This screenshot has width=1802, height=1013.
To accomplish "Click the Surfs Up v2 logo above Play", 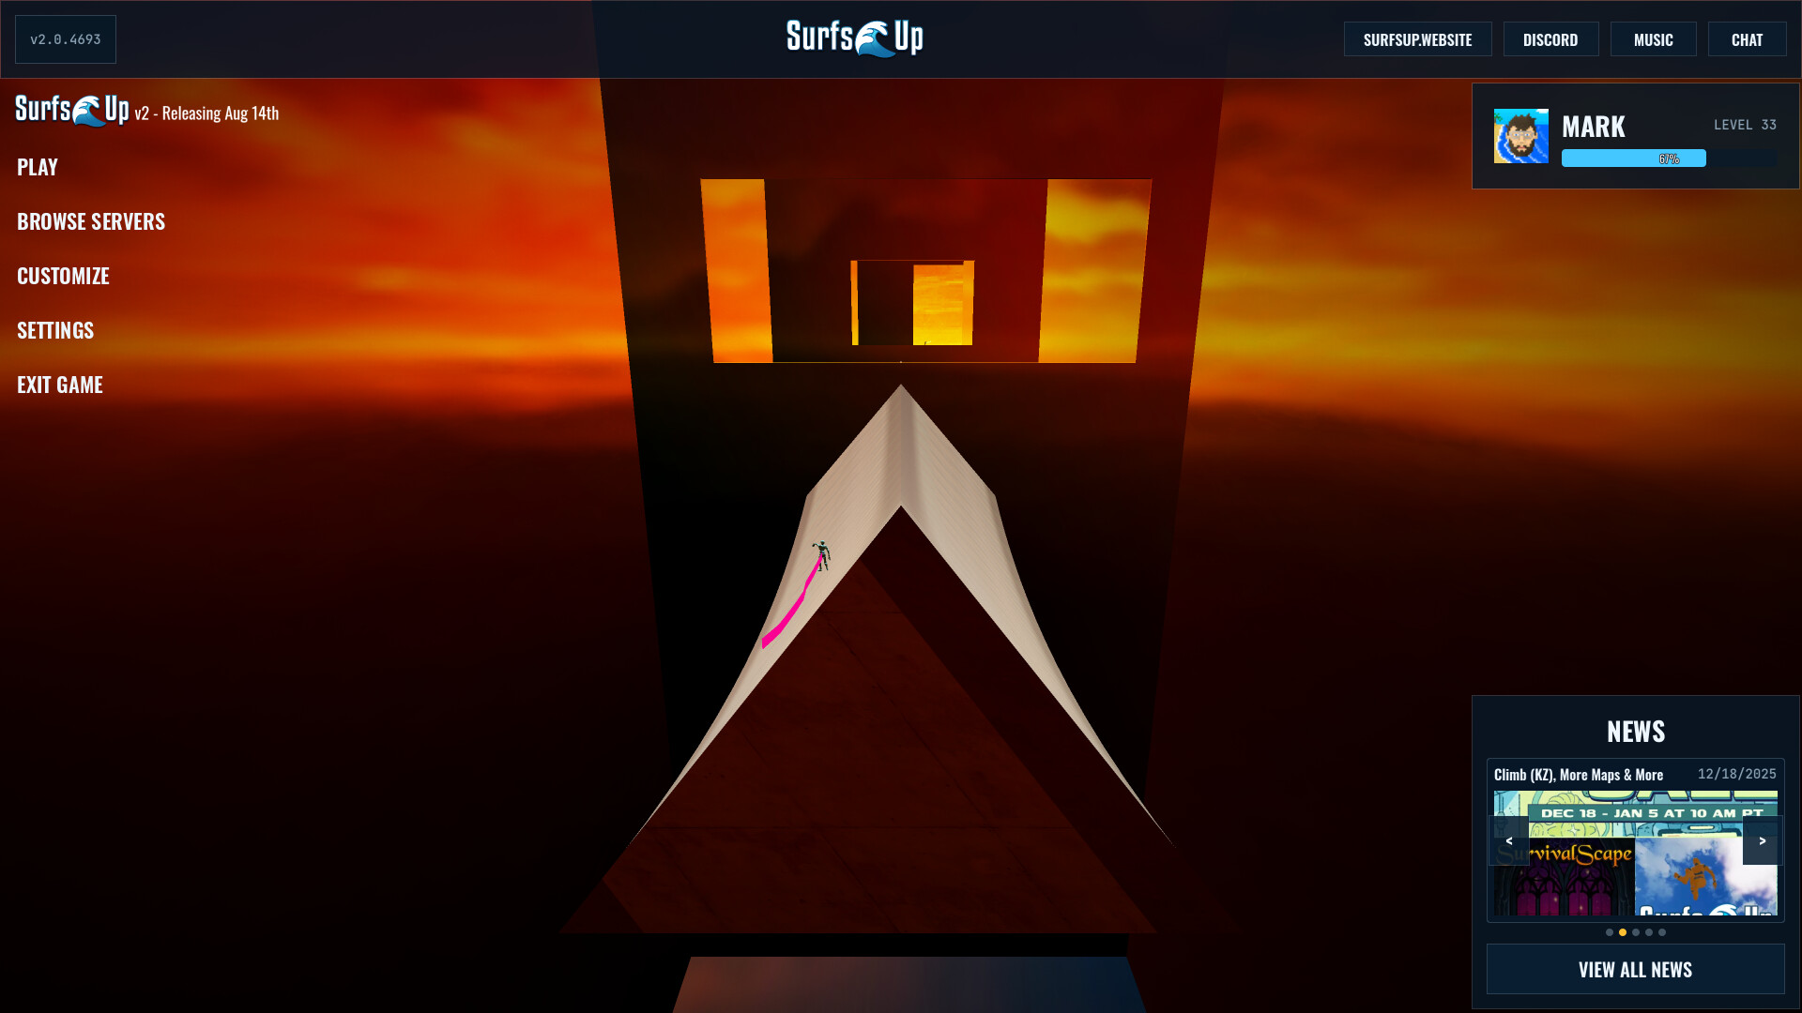I will pos(72,111).
